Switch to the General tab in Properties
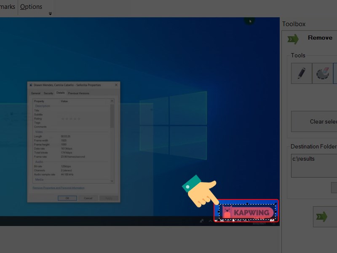This screenshot has height=253, width=337. [x=36, y=93]
